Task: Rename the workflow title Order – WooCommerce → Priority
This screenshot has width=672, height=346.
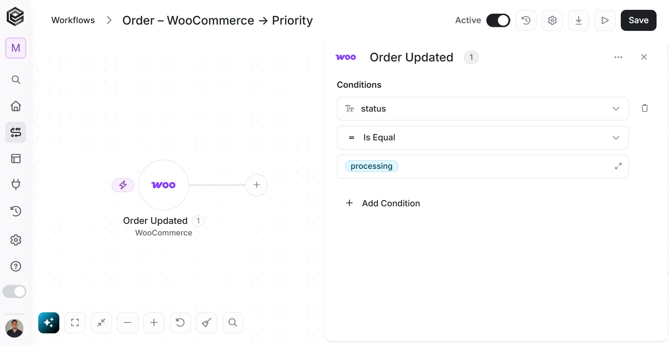Action: point(218,20)
